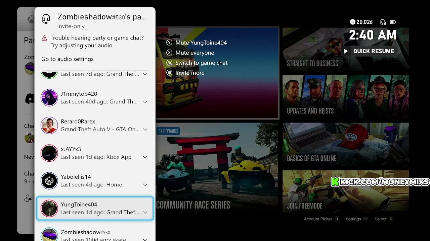430x241 pixels.
Task: Click the Xbox logo in the guide behind the panel
Action: (x=31, y=20)
